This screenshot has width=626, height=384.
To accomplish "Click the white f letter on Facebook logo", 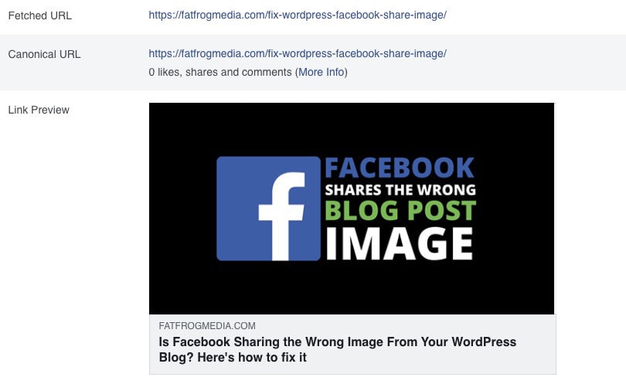I will pyautogui.click(x=281, y=216).
